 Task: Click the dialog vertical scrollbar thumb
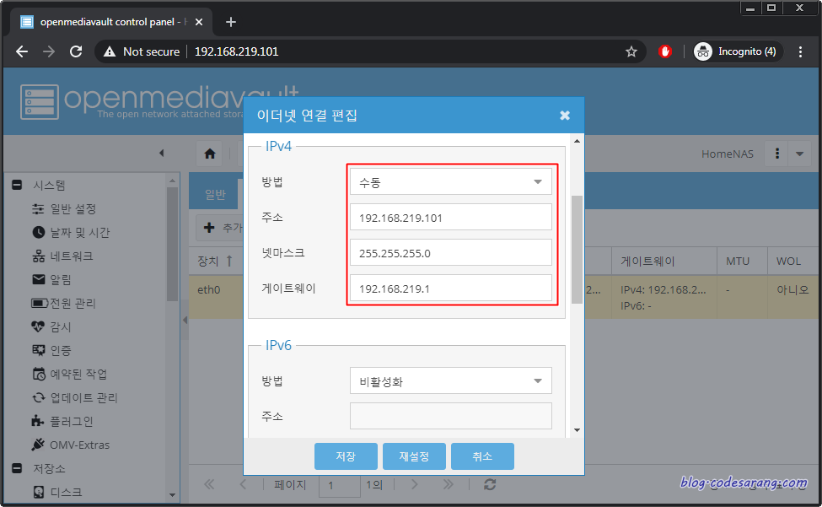[577, 250]
